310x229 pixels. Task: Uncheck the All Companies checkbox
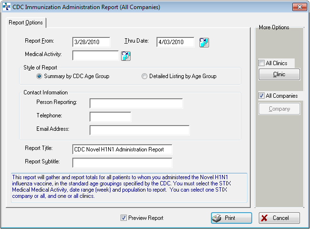click(261, 96)
